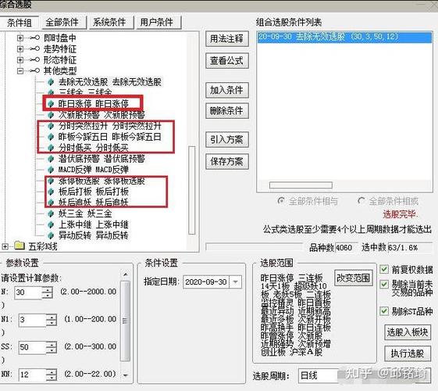Expand the 五彩K线 folder node
This screenshot has width=438, height=391.
click(x=5, y=246)
